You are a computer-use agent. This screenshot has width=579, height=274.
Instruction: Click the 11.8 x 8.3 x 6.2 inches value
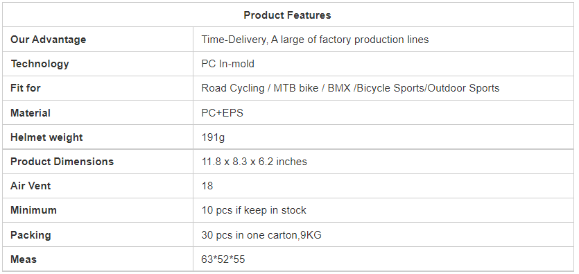(x=254, y=162)
